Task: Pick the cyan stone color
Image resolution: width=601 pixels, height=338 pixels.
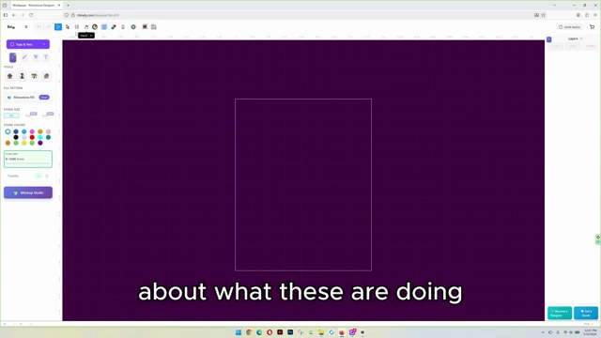Action: [40, 137]
